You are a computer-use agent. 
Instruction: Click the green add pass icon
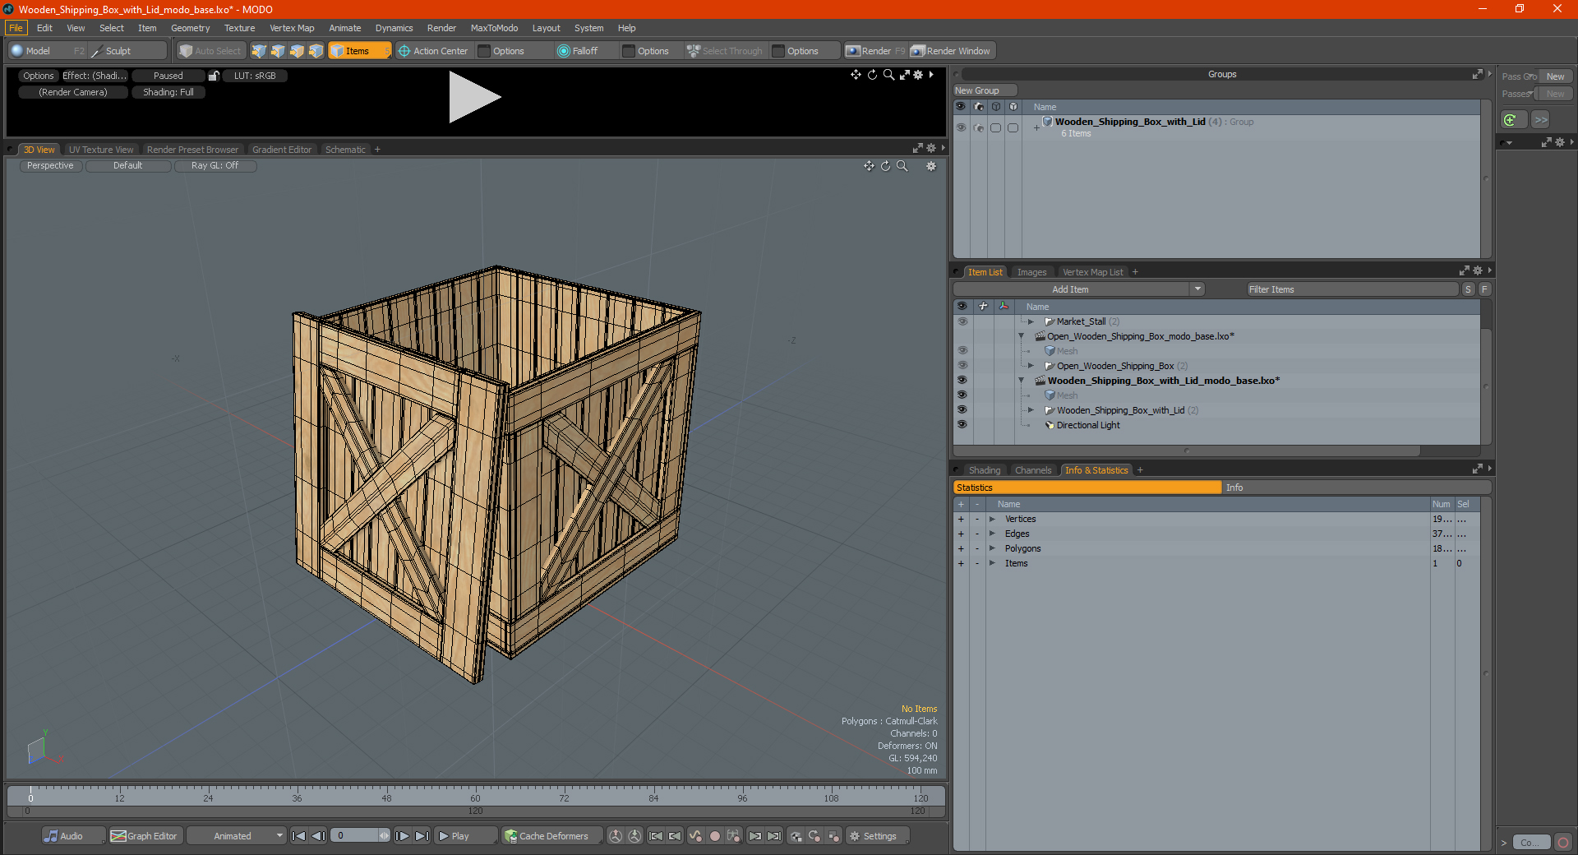[1511, 120]
